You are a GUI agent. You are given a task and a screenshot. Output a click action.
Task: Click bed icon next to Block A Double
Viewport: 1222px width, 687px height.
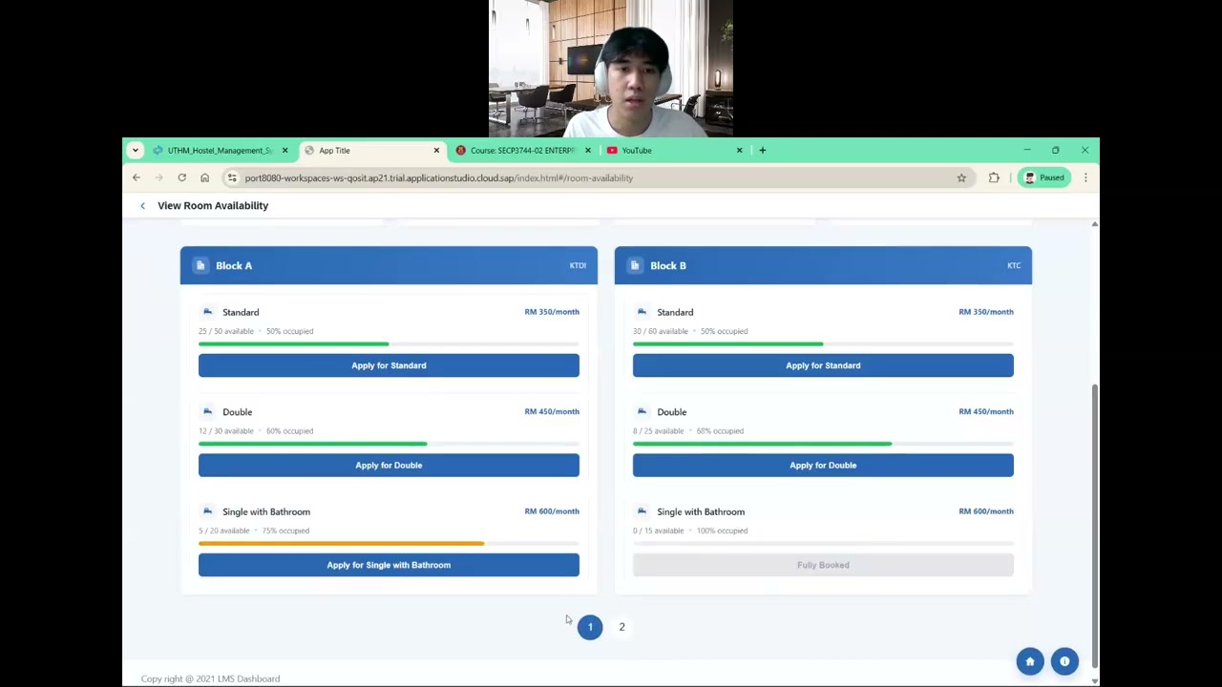[x=207, y=411]
